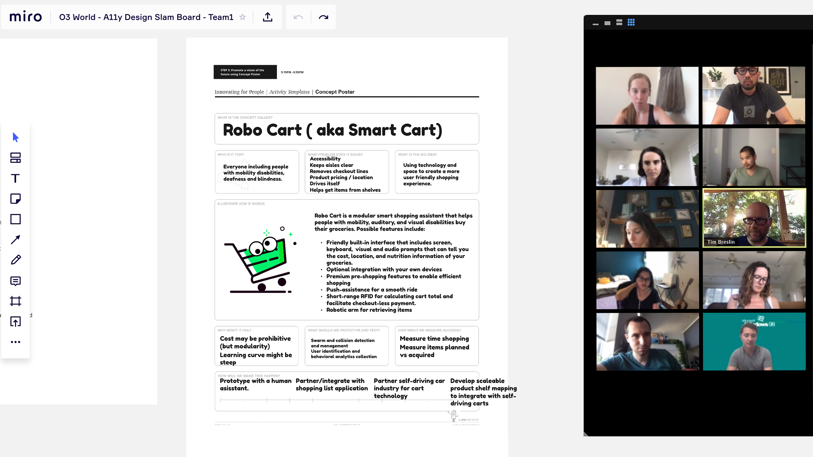Select the Shape rectangle tool

point(15,219)
